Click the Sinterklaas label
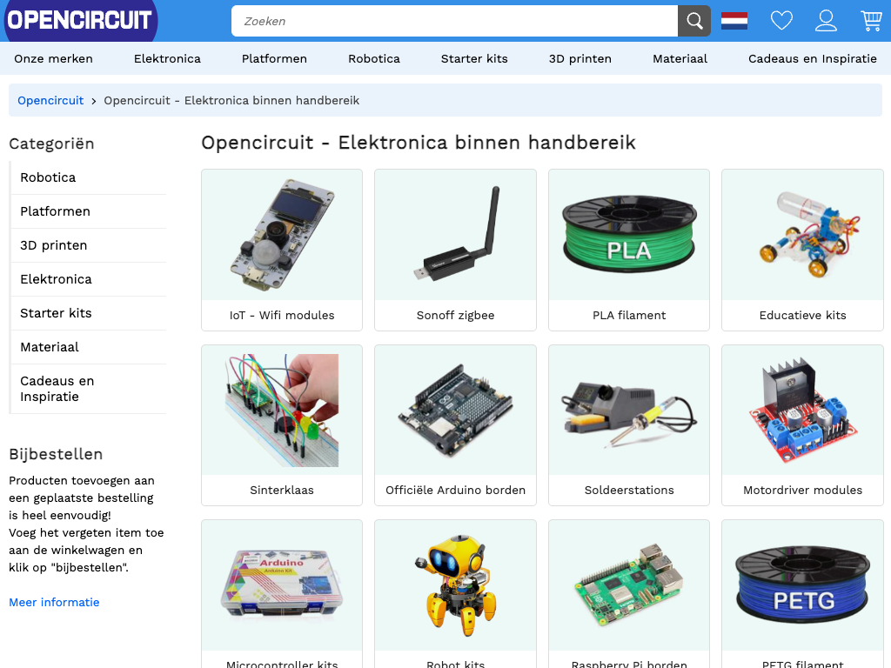 point(282,491)
